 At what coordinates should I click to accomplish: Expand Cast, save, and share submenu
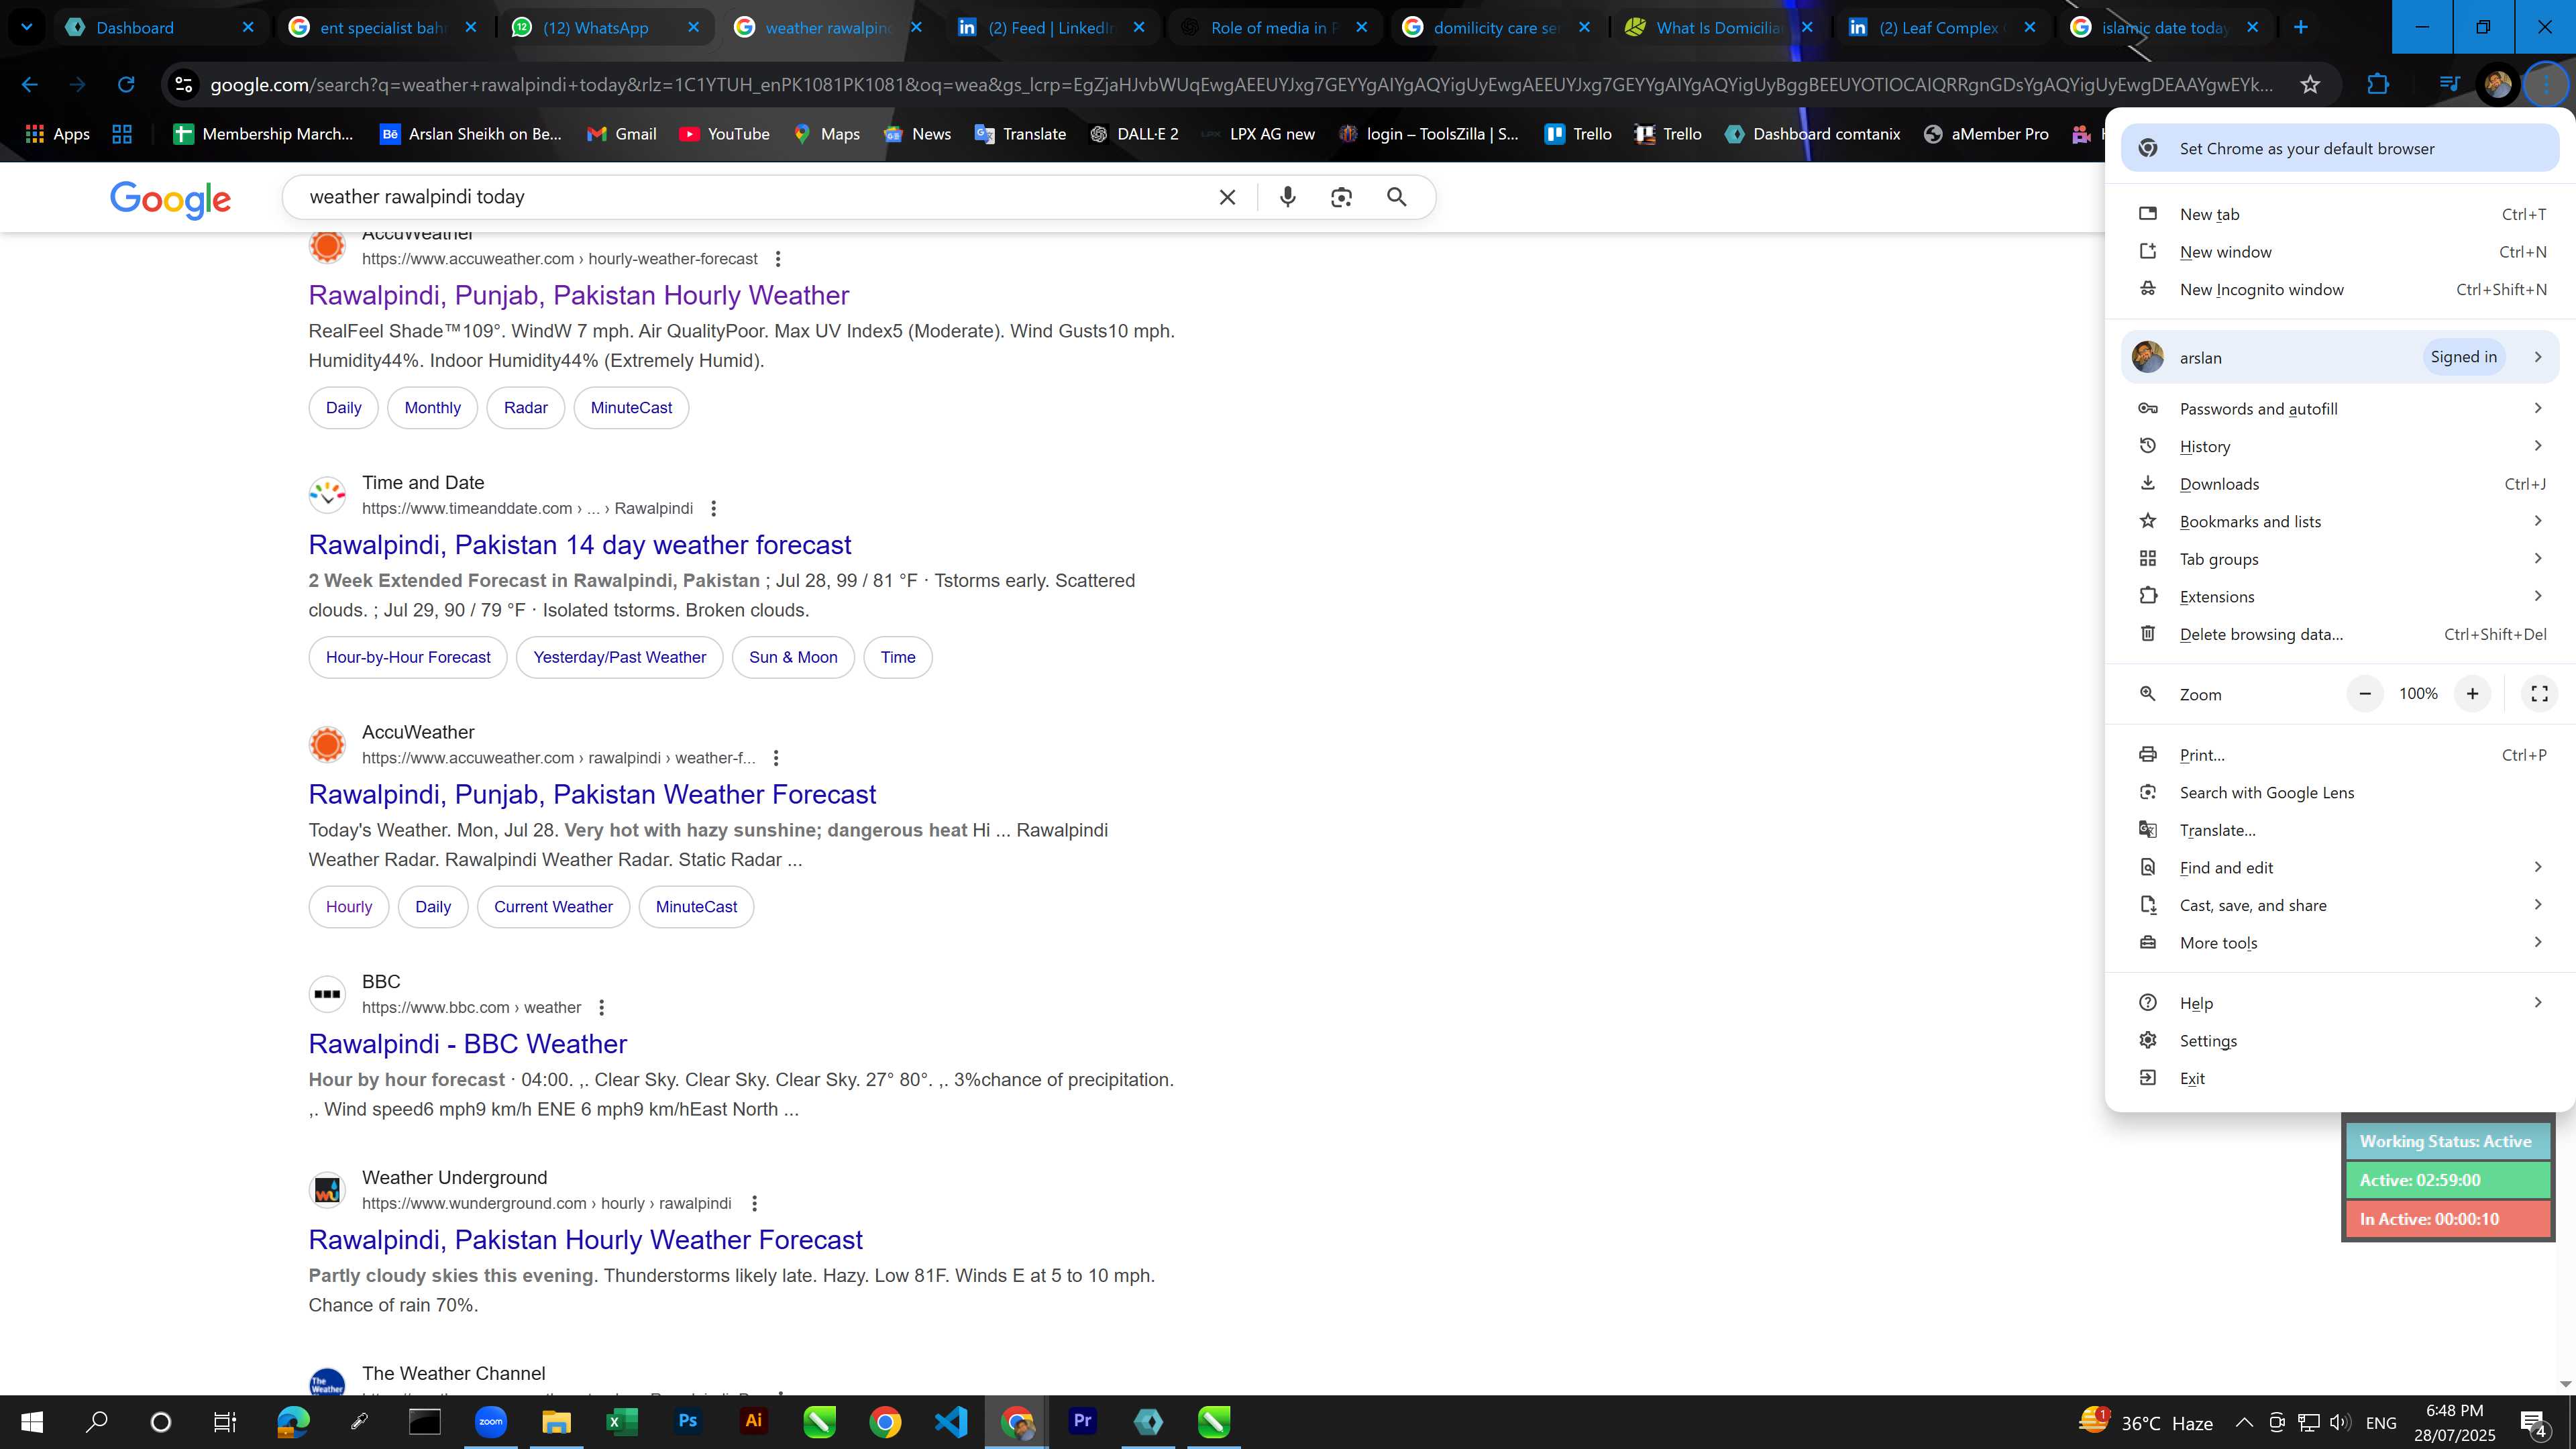(x=2340, y=905)
